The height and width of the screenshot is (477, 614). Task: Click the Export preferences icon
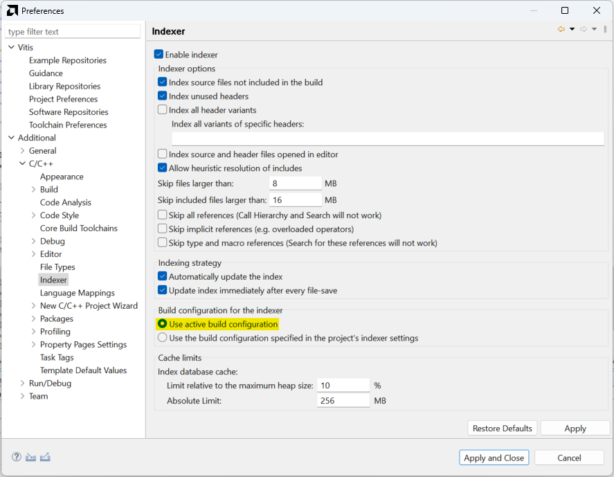click(x=46, y=457)
